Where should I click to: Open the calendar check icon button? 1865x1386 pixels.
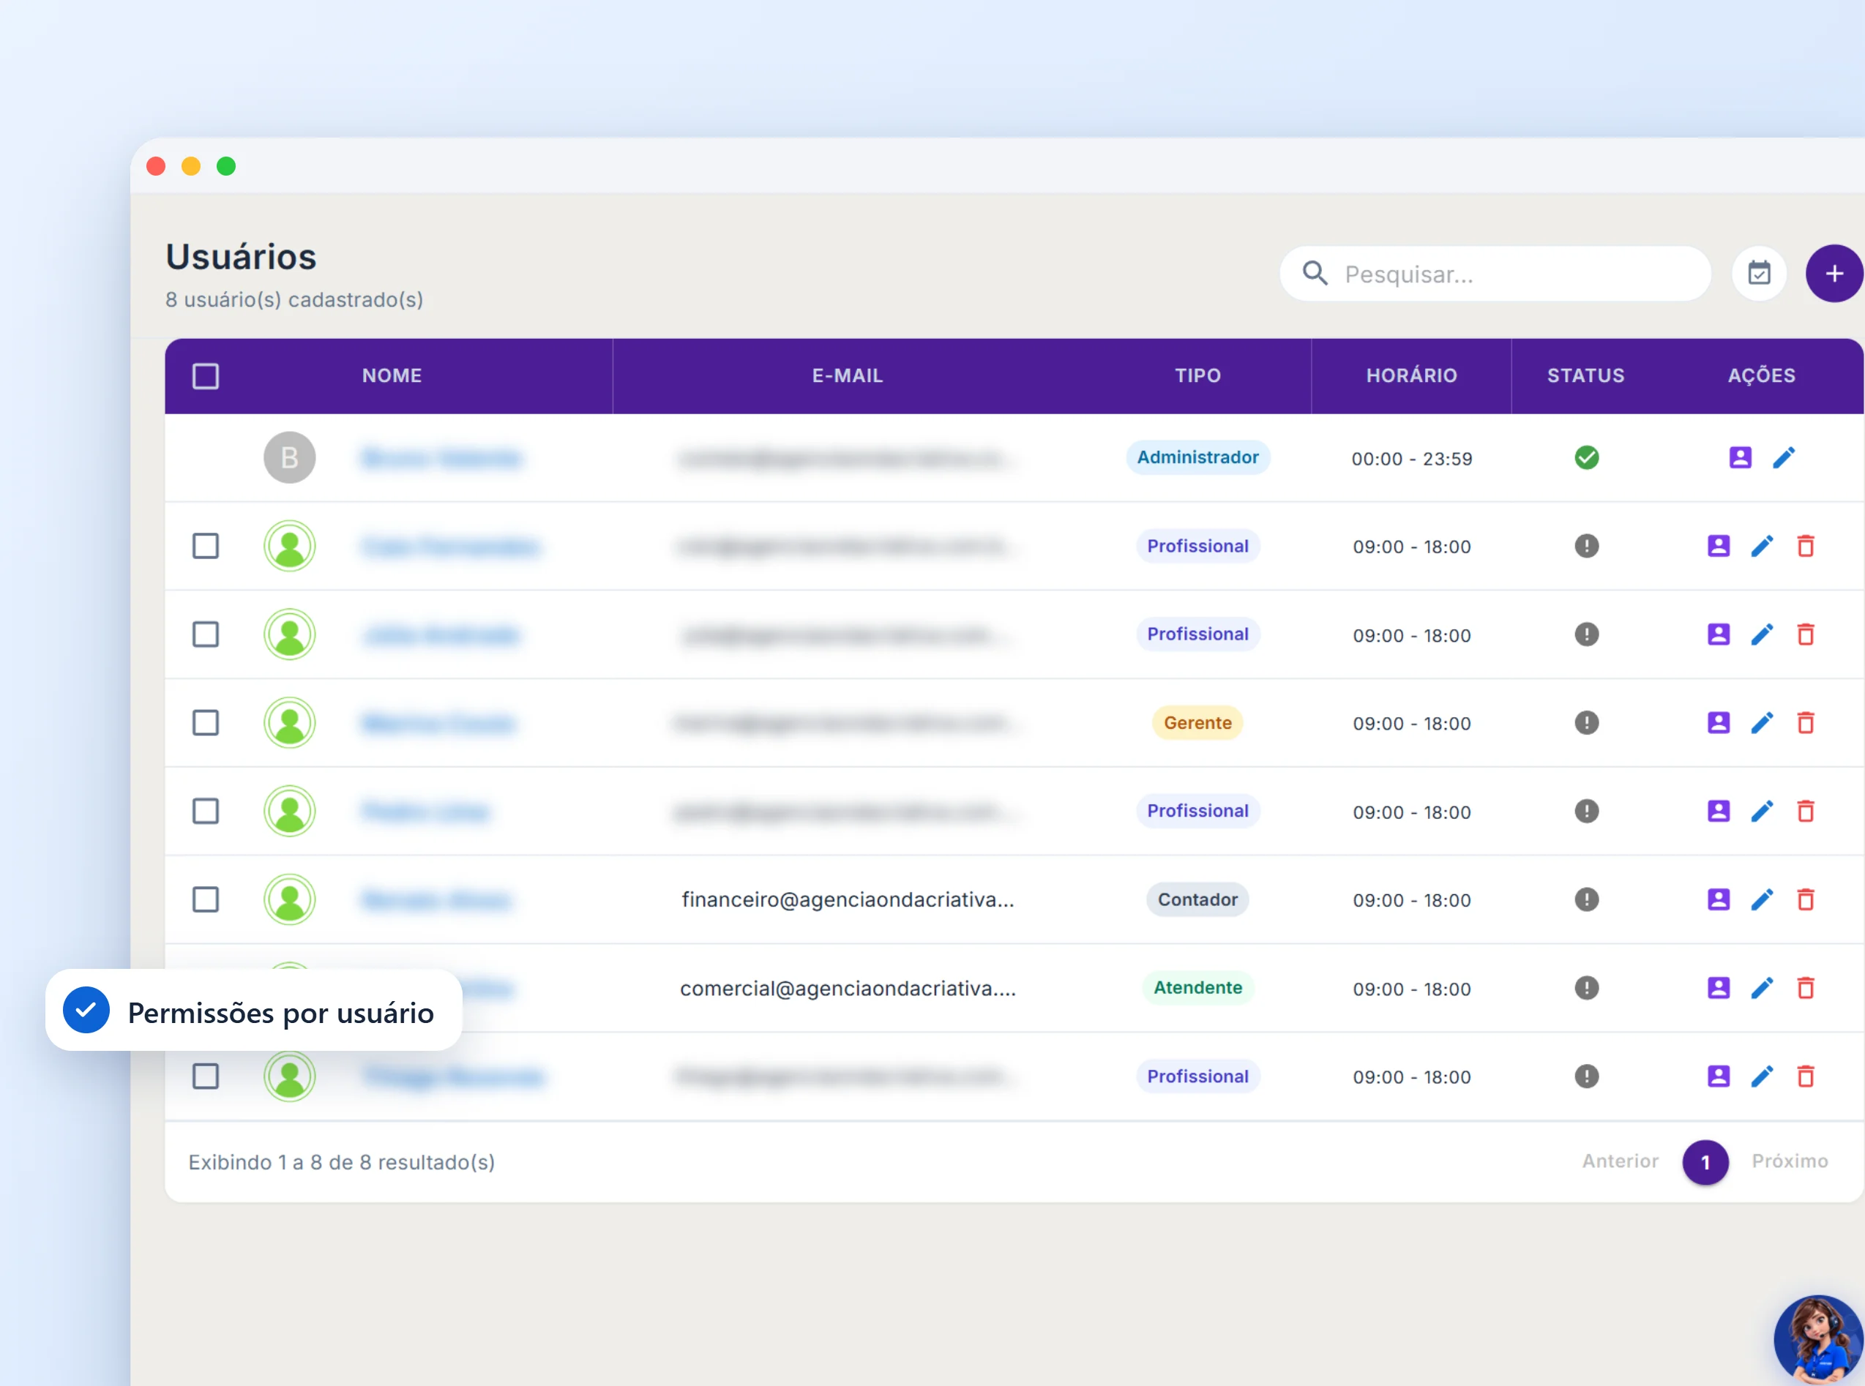1760,274
